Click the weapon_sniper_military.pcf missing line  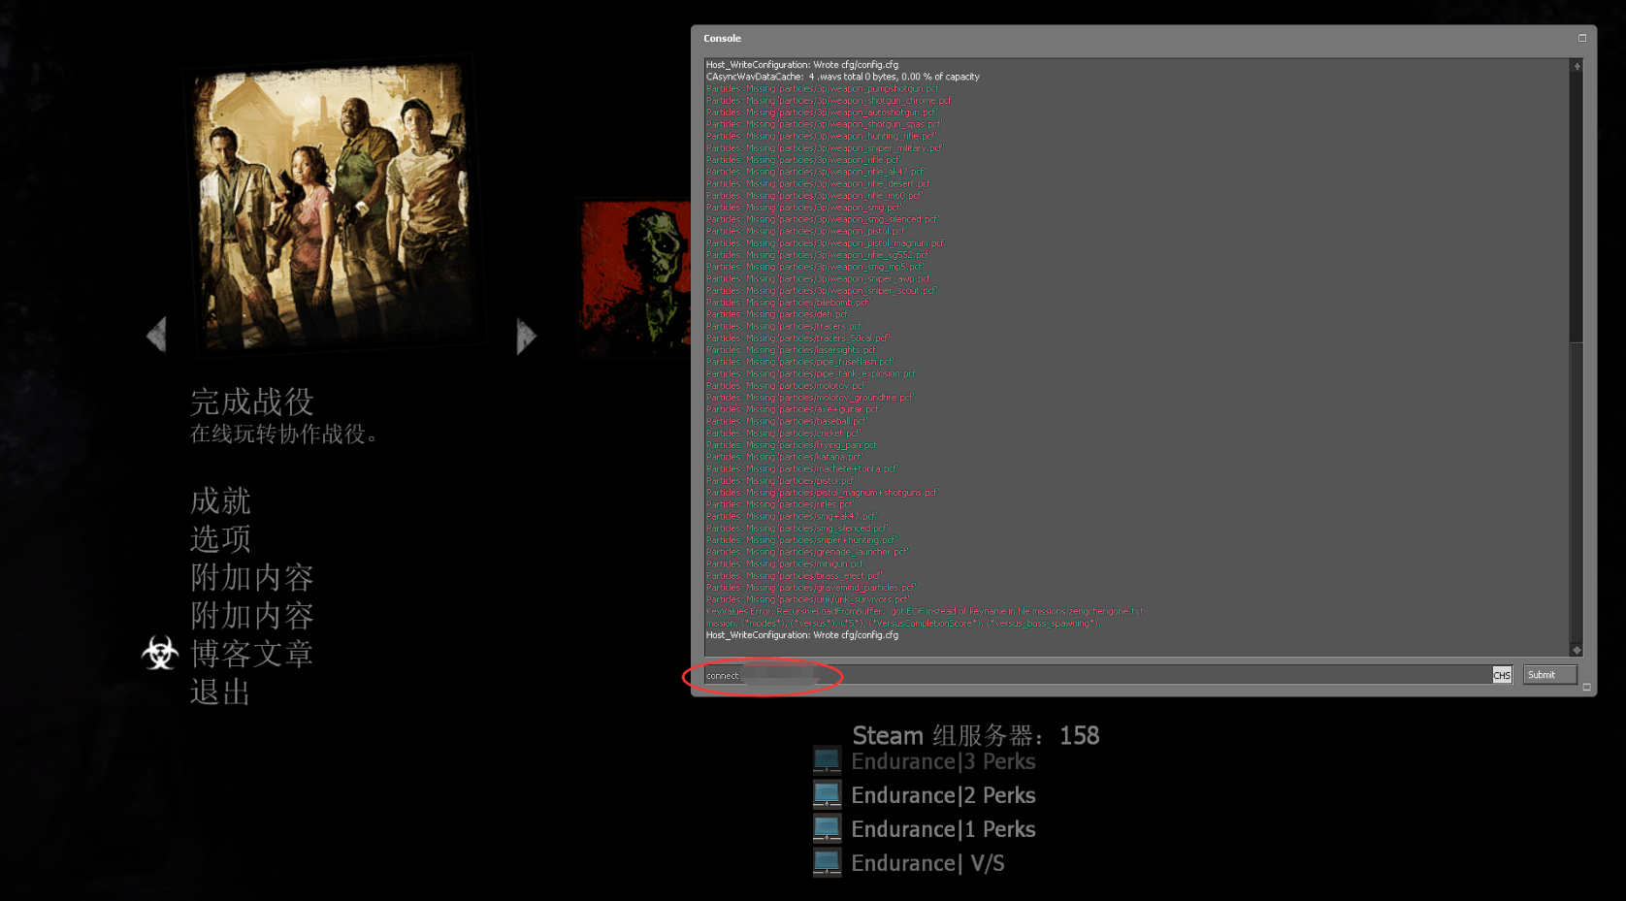pyautogui.click(x=826, y=148)
